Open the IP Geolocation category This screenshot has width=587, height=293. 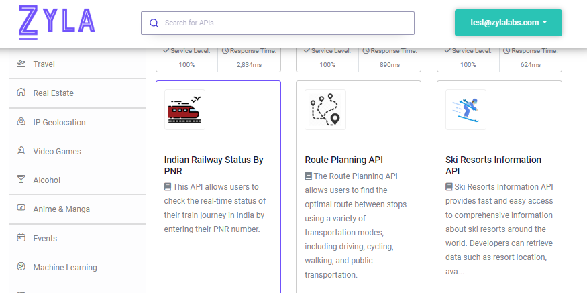click(78, 123)
